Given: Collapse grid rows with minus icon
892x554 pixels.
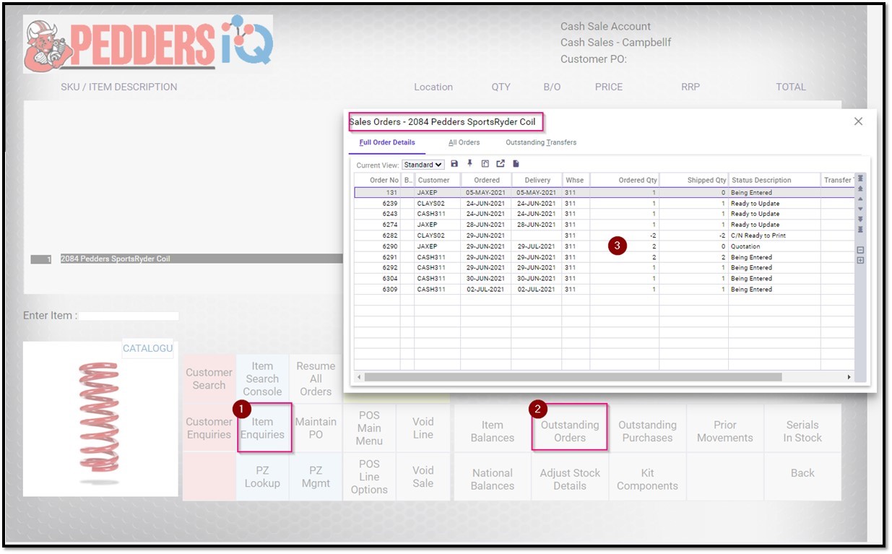Looking at the screenshot, I should click(x=859, y=250).
